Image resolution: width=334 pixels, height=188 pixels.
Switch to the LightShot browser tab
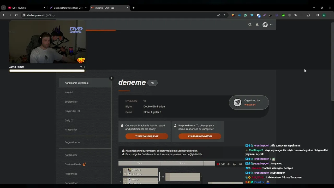68,8
